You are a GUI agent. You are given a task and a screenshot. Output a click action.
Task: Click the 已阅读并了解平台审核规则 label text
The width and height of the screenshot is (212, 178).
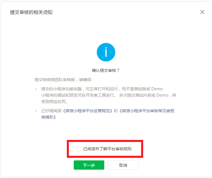point(107,149)
